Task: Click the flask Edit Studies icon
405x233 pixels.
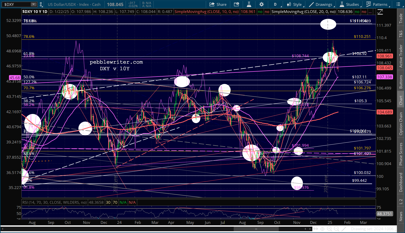Action: coord(249,4)
